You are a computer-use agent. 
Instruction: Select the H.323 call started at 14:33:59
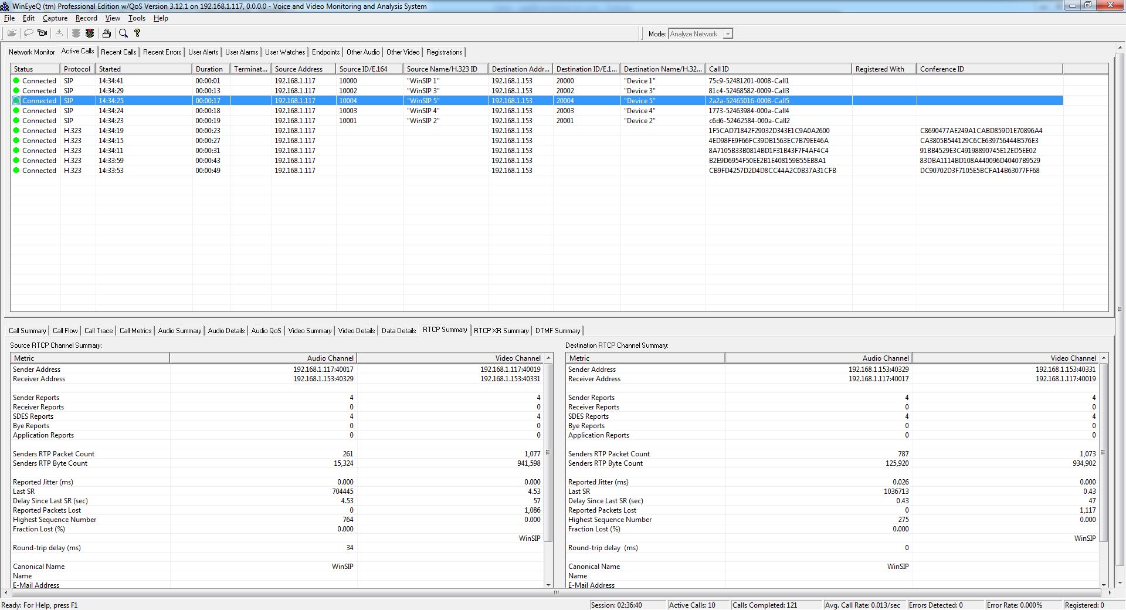pos(537,161)
